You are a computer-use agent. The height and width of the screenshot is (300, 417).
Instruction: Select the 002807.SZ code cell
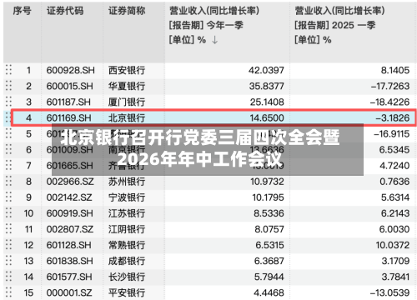(70, 229)
